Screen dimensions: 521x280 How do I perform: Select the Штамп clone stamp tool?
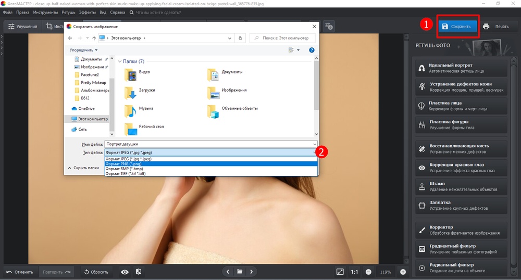tap(461, 186)
